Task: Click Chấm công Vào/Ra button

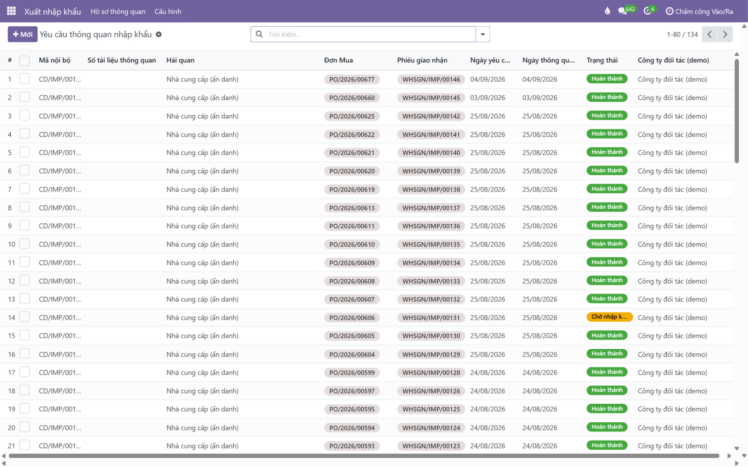Action: (699, 11)
